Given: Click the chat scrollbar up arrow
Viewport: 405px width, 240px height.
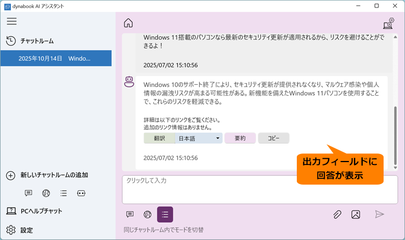Looking at the screenshot, I should (x=395, y=37).
